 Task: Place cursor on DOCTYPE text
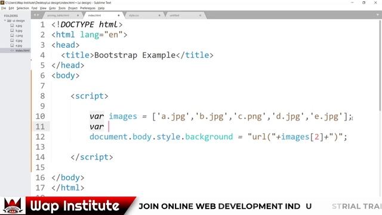(x=77, y=24)
